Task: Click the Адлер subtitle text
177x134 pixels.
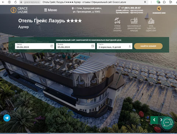Action: 24,27
